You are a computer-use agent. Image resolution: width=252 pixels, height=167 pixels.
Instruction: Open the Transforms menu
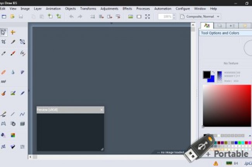click(88, 8)
